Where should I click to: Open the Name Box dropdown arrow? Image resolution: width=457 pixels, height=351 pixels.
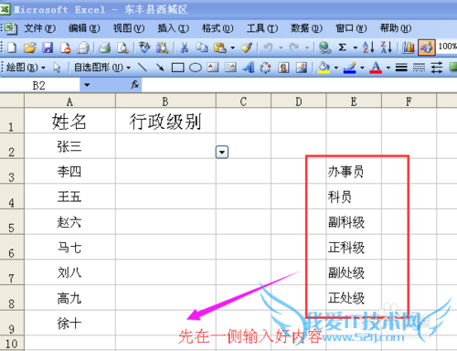point(87,85)
